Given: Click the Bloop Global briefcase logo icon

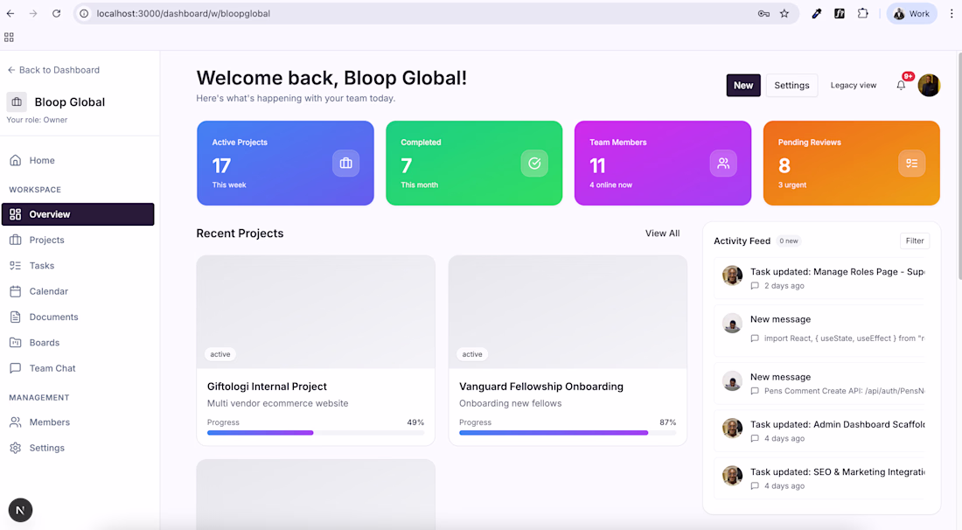Looking at the screenshot, I should (x=17, y=101).
